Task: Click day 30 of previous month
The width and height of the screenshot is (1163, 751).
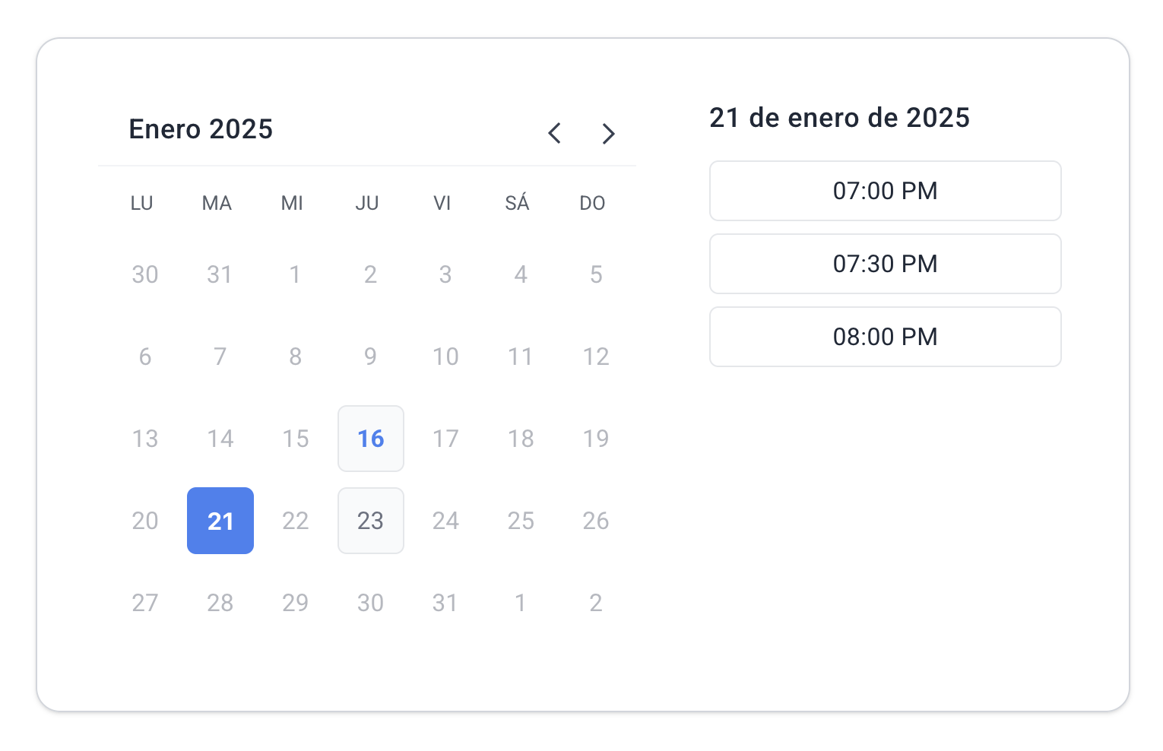Action: click(145, 274)
